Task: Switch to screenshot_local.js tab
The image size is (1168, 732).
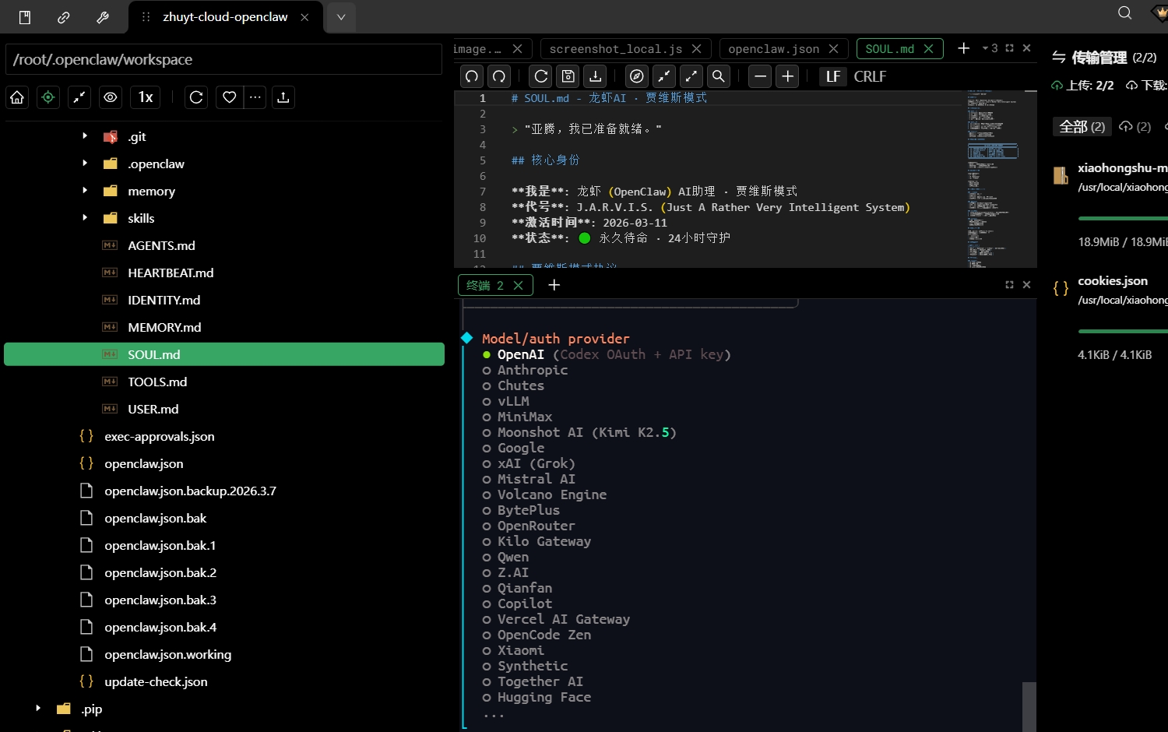Action: [x=615, y=49]
